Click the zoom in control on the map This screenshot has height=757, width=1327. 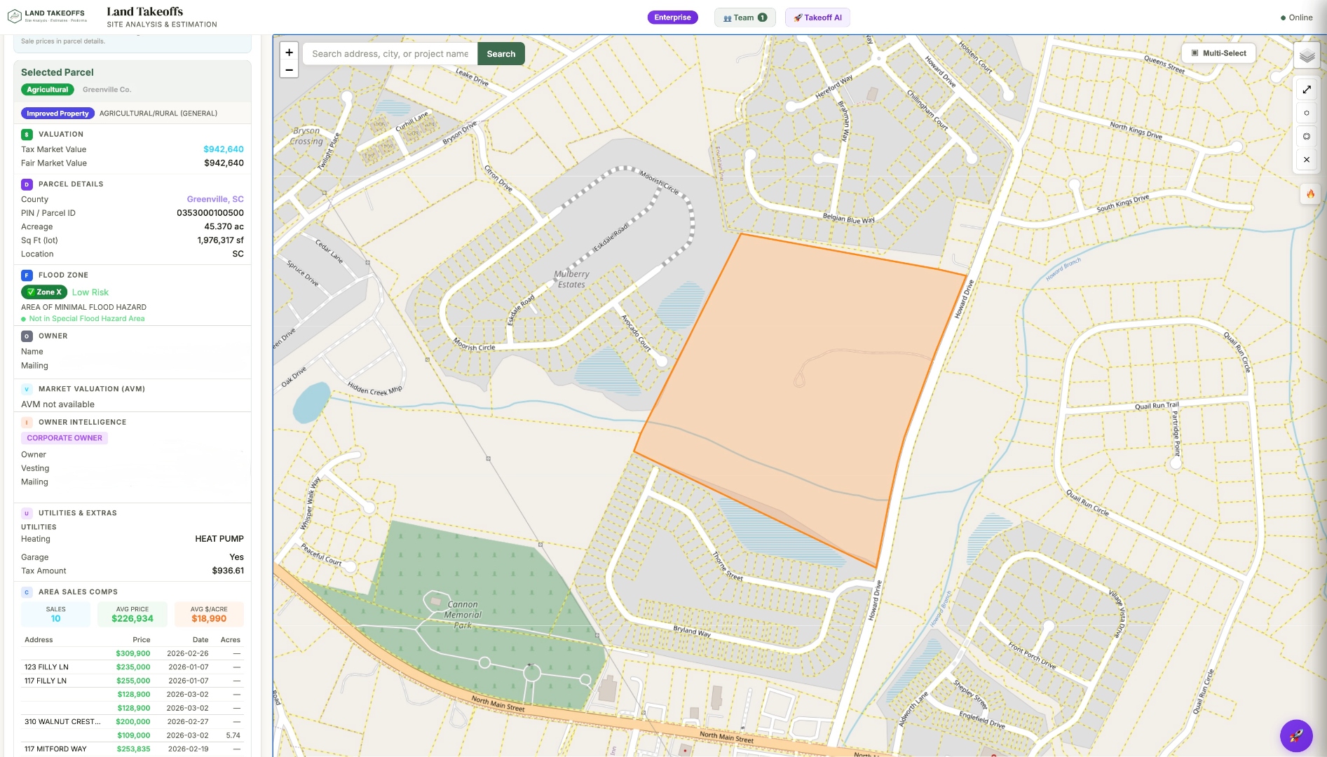coord(289,52)
